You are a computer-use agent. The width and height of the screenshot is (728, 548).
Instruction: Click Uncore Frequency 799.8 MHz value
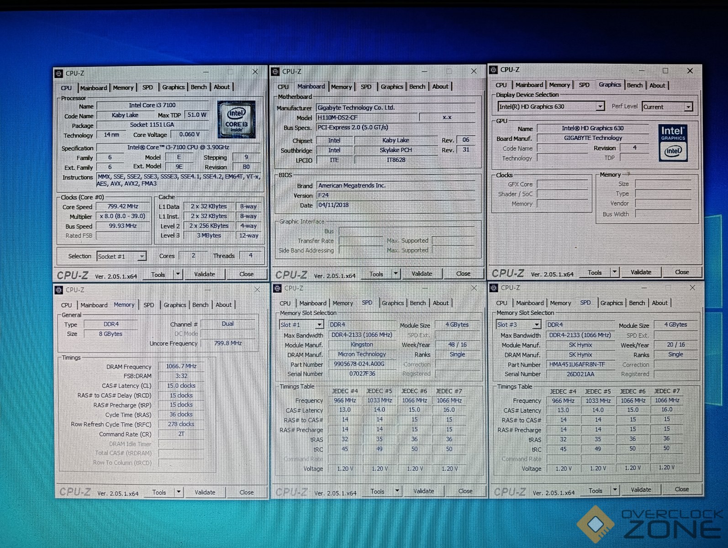coord(227,343)
